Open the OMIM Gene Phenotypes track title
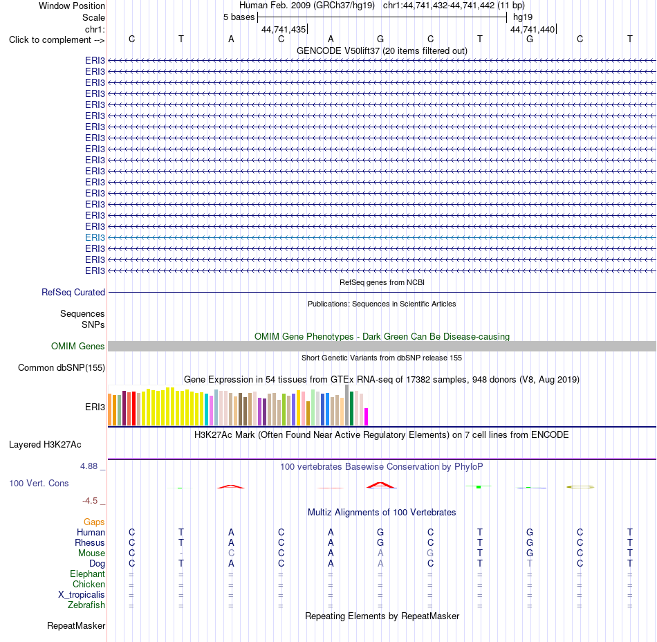Image resolution: width=657 pixels, height=642 pixels. (382, 336)
